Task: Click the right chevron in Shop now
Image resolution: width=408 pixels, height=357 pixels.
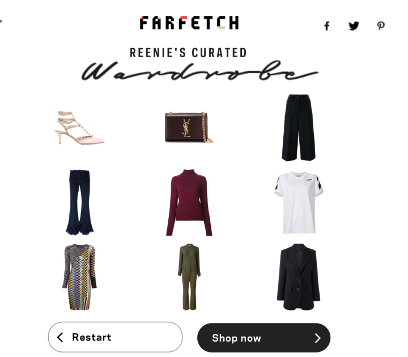Action: click(317, 338)
